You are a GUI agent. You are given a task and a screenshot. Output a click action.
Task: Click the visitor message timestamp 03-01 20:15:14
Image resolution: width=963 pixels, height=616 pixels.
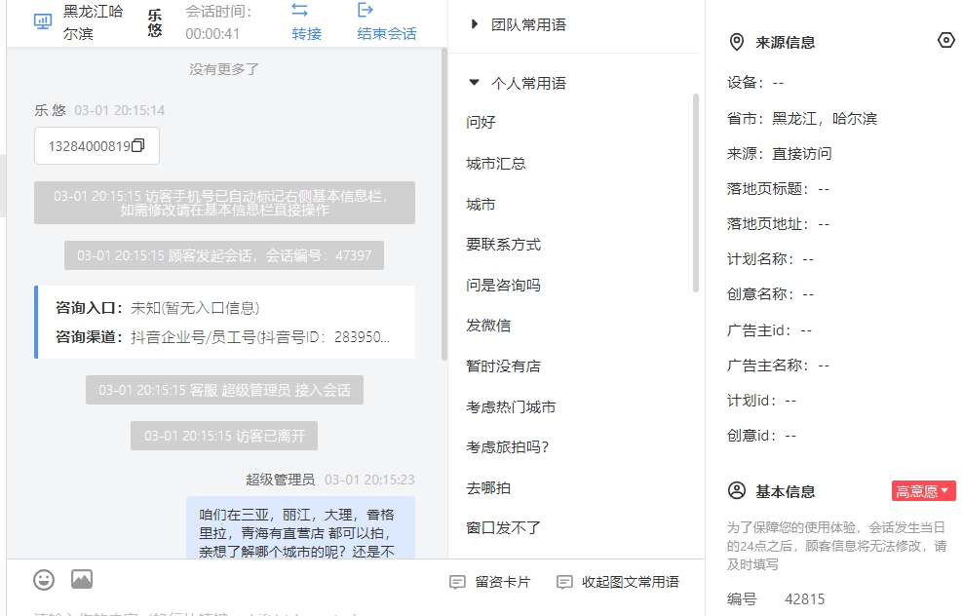click(x=120, y=110)
